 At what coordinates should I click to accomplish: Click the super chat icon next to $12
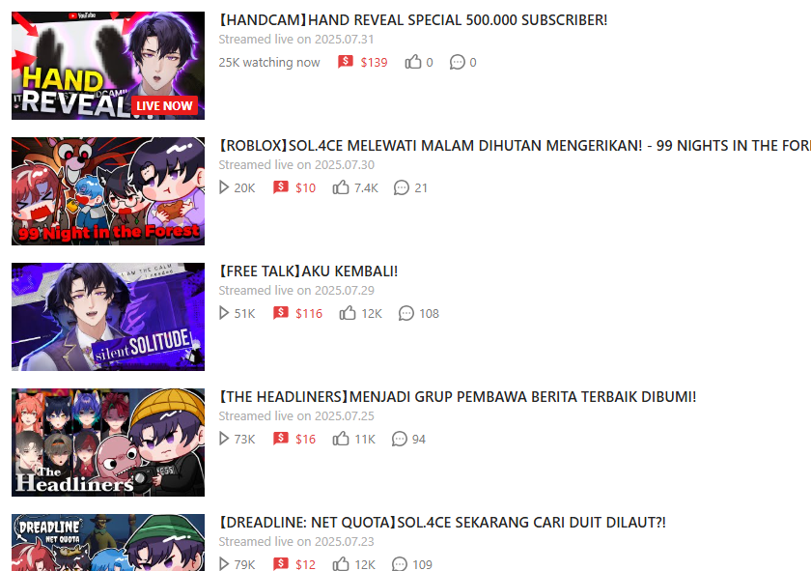(x=280, y=563)
